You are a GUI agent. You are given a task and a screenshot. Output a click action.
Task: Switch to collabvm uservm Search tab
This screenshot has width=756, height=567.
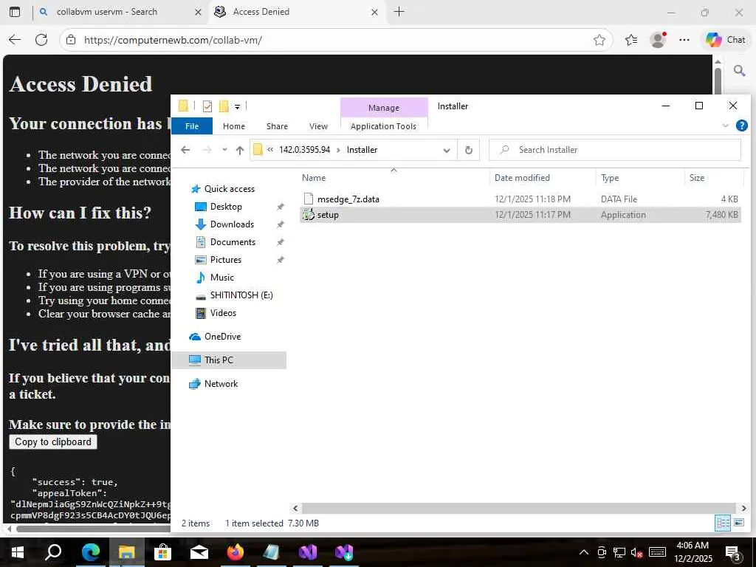(106, 12)
